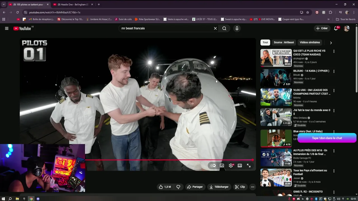This screenshot has height=201, width=358.
Task: Open options for VLOG USG - OM video
Action: [334, 91]
